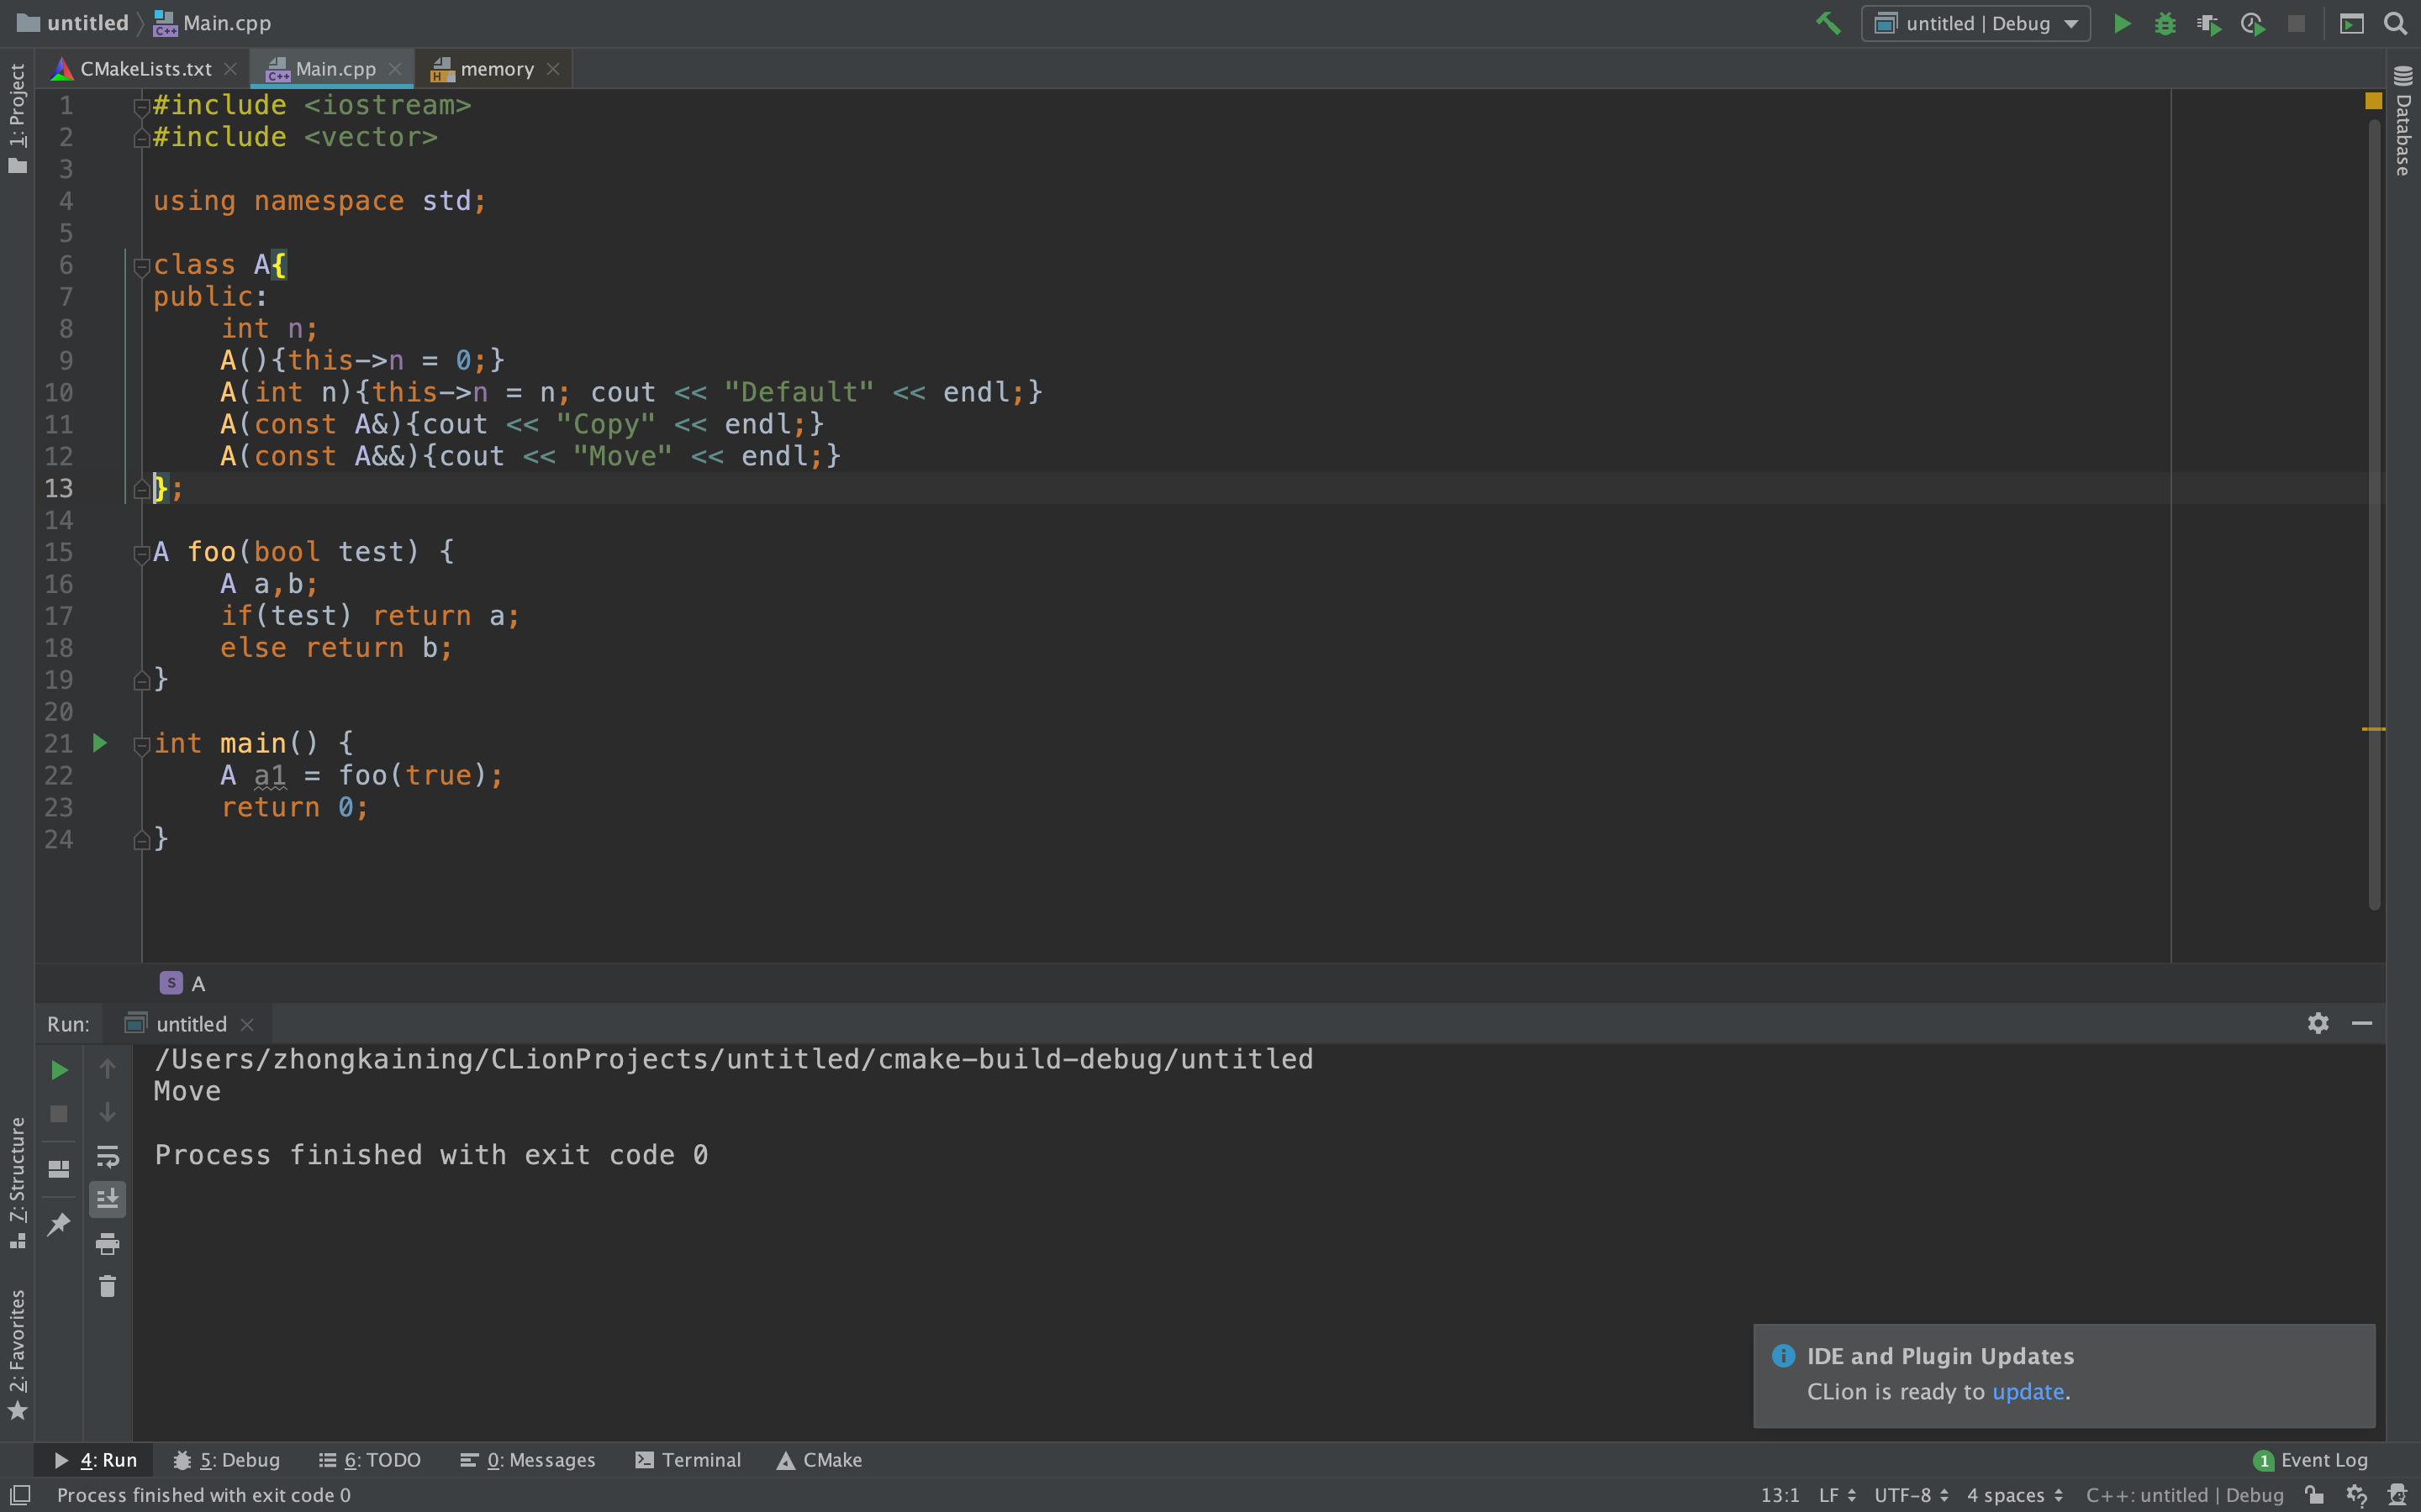The width and height of the screenshot is (2421, 1512).
Task: Change file encoding UTF-8 dropdown
Action: [x=1911, y=1495]
